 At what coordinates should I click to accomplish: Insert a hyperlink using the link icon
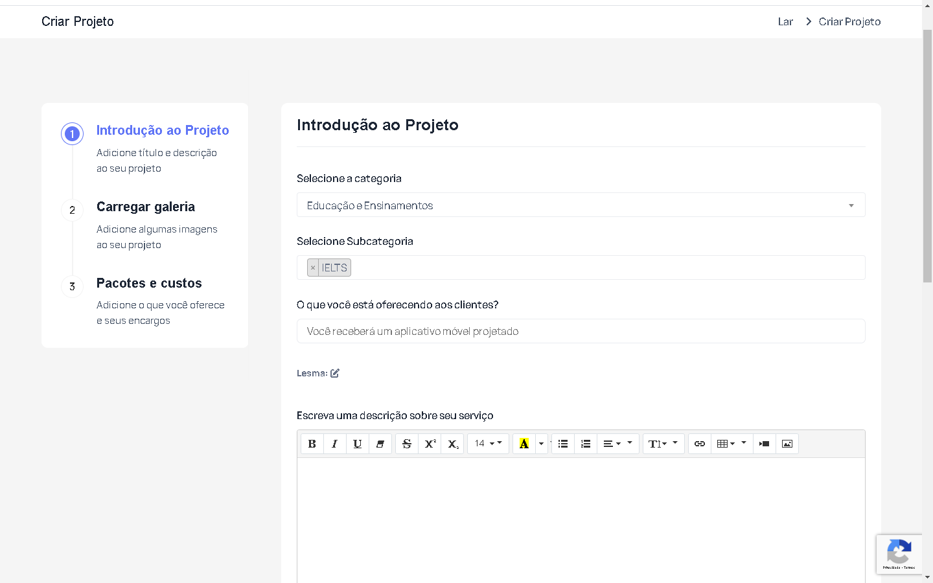(x=700, y=444)
